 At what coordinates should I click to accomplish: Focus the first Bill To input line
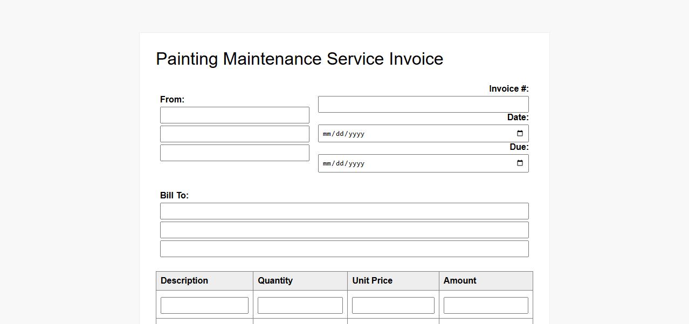pyautogui.click(x=344, y=211)
